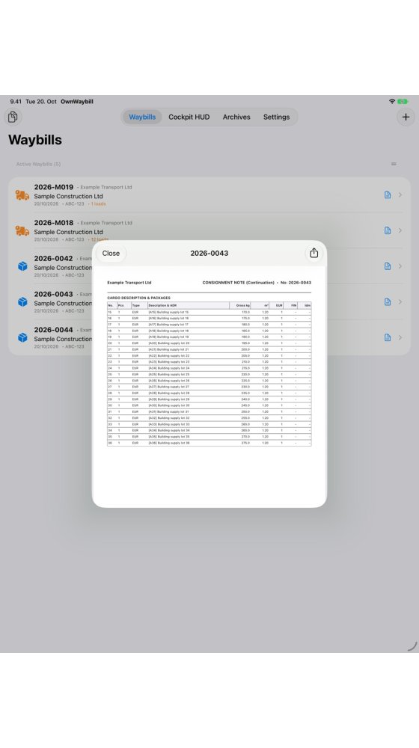Select the 2026-M019 waybill title
Viewport: 419px width, 748px height.
click(x=53, y=187)
